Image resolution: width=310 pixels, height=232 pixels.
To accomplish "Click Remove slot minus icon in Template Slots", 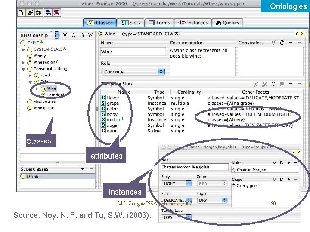I will tap(299, 84).
